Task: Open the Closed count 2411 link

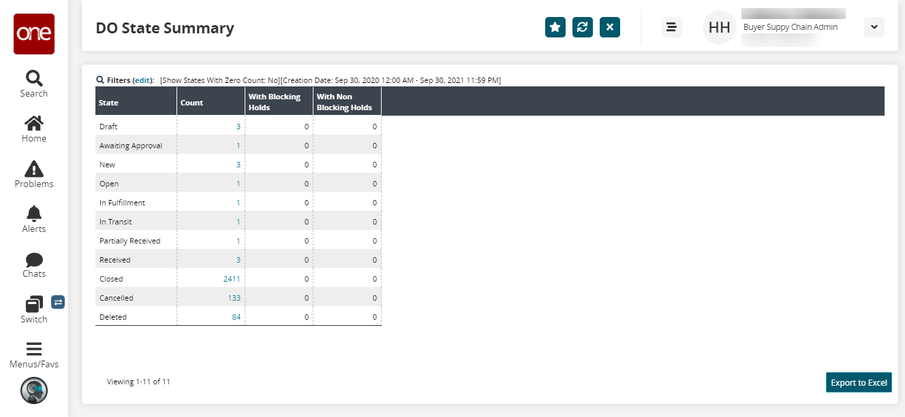Action: [x=232, y=279]
